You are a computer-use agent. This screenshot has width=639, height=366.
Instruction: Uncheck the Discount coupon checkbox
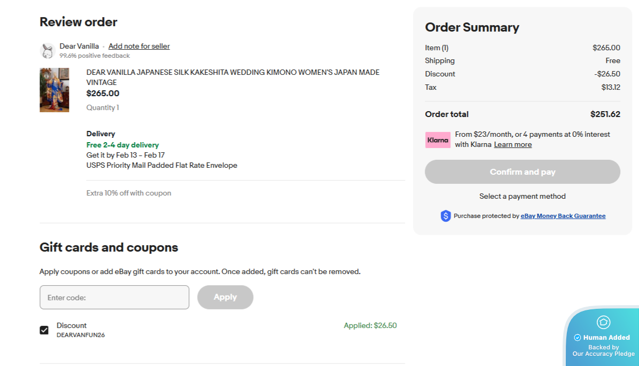pyautogui.click(x=44, y=330)
